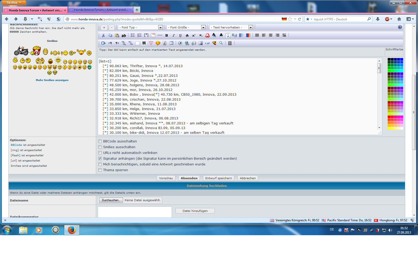
Task: Open the Firefox menu button
Action: (x=14, y=3)
